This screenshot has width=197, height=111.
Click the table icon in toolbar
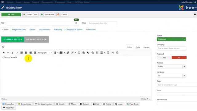102,53
